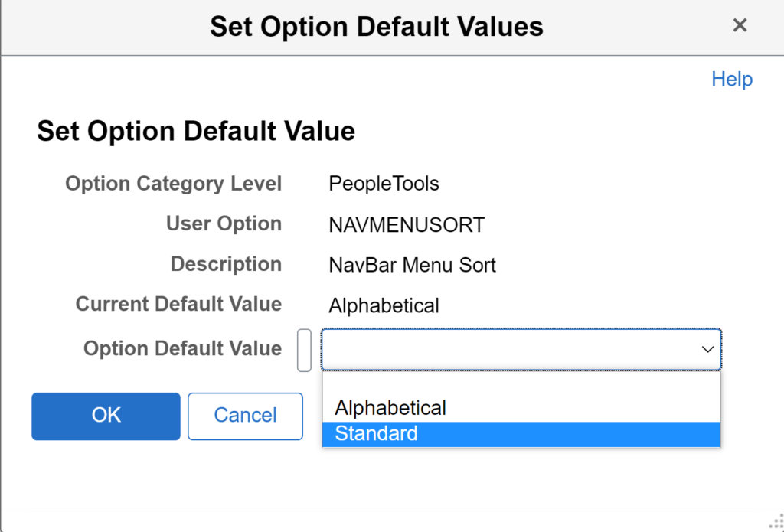Screen dimensions: 784x532
Task: Click the PeopleTools value text
Action: (x=384, y=184)
